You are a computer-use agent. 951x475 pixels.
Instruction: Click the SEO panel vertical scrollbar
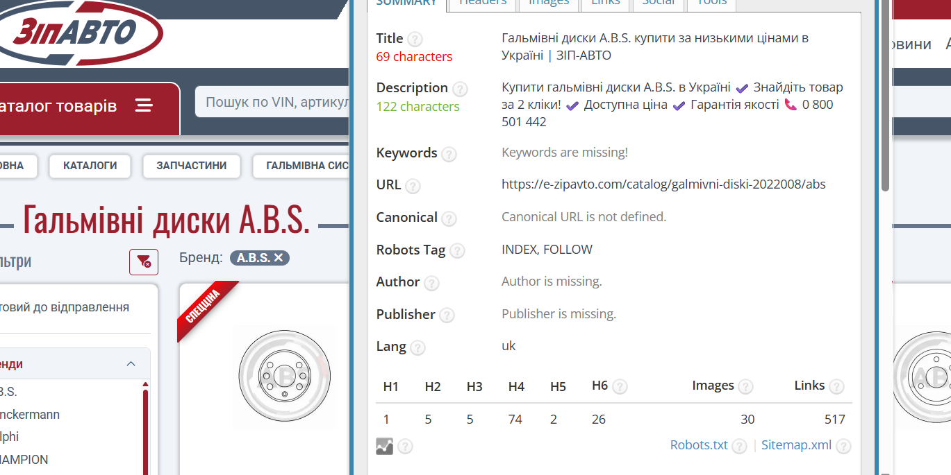[886, 97]
